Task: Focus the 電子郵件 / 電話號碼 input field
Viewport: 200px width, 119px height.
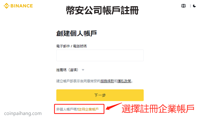Action: pos(100,55)
